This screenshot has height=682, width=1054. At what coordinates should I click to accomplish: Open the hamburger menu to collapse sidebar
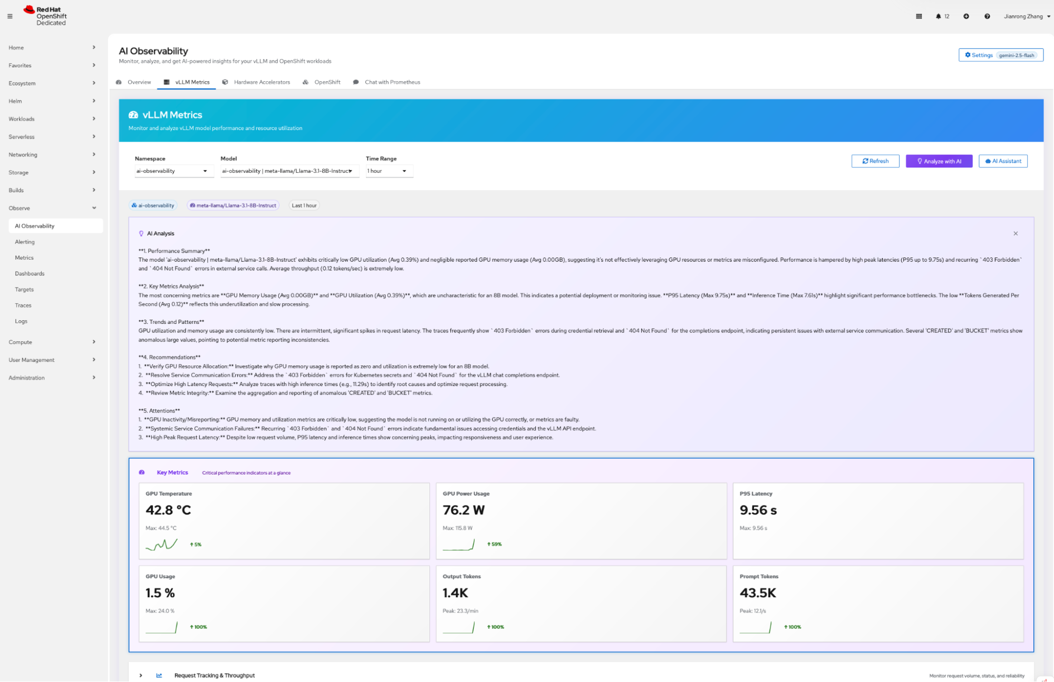pyautogui.click(x=9, y=16)
